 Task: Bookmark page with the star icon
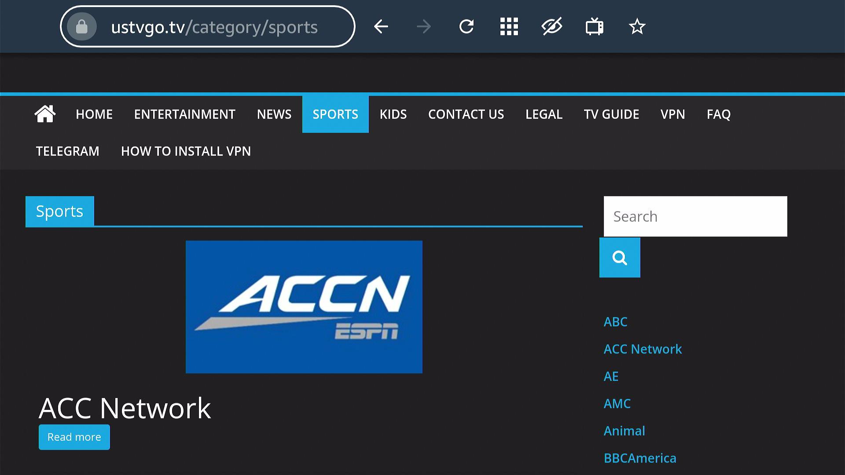pyautogui.click(x=637, y=27)
